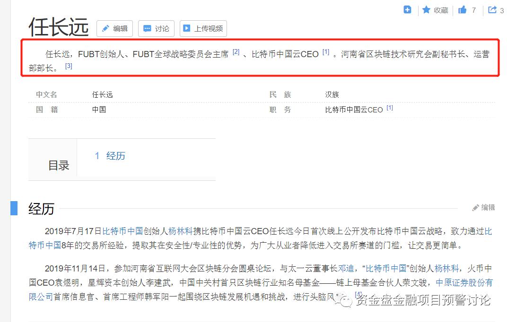
Task: Click the 上传视频 button
Action: coord(202,28)
